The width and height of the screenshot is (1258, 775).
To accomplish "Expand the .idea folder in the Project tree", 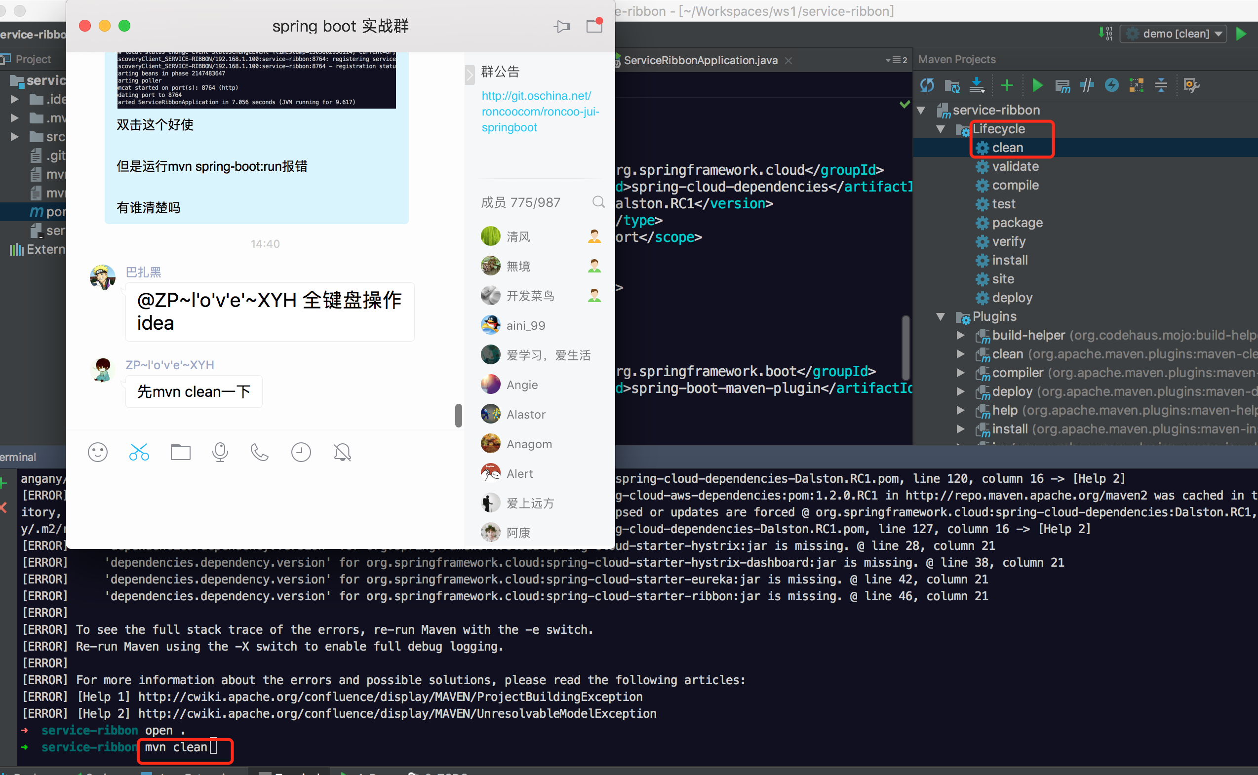I will point(14,99).
